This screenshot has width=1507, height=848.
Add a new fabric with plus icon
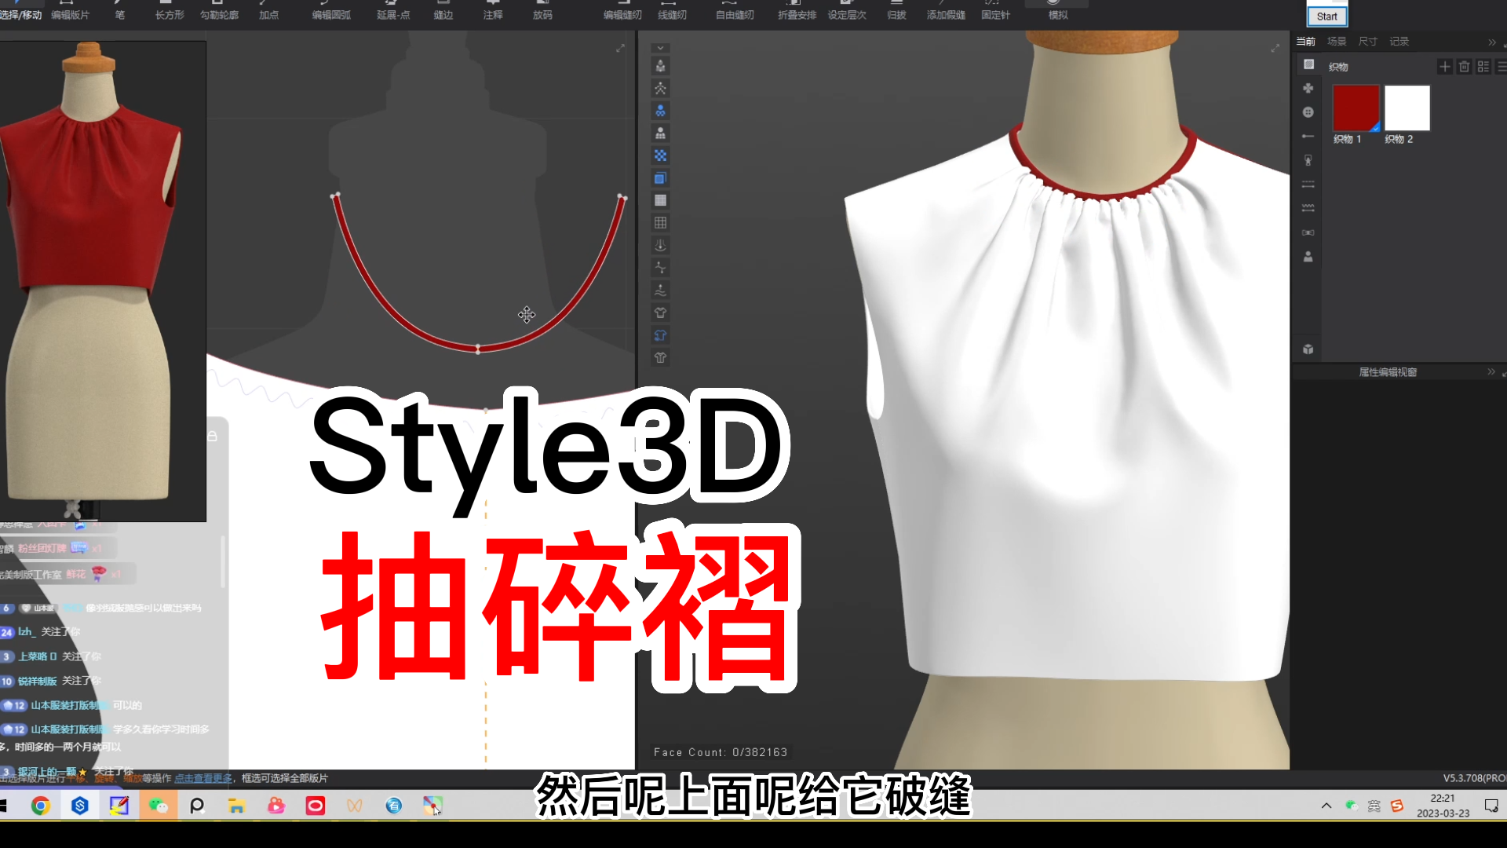click(x=1444, y=67)
